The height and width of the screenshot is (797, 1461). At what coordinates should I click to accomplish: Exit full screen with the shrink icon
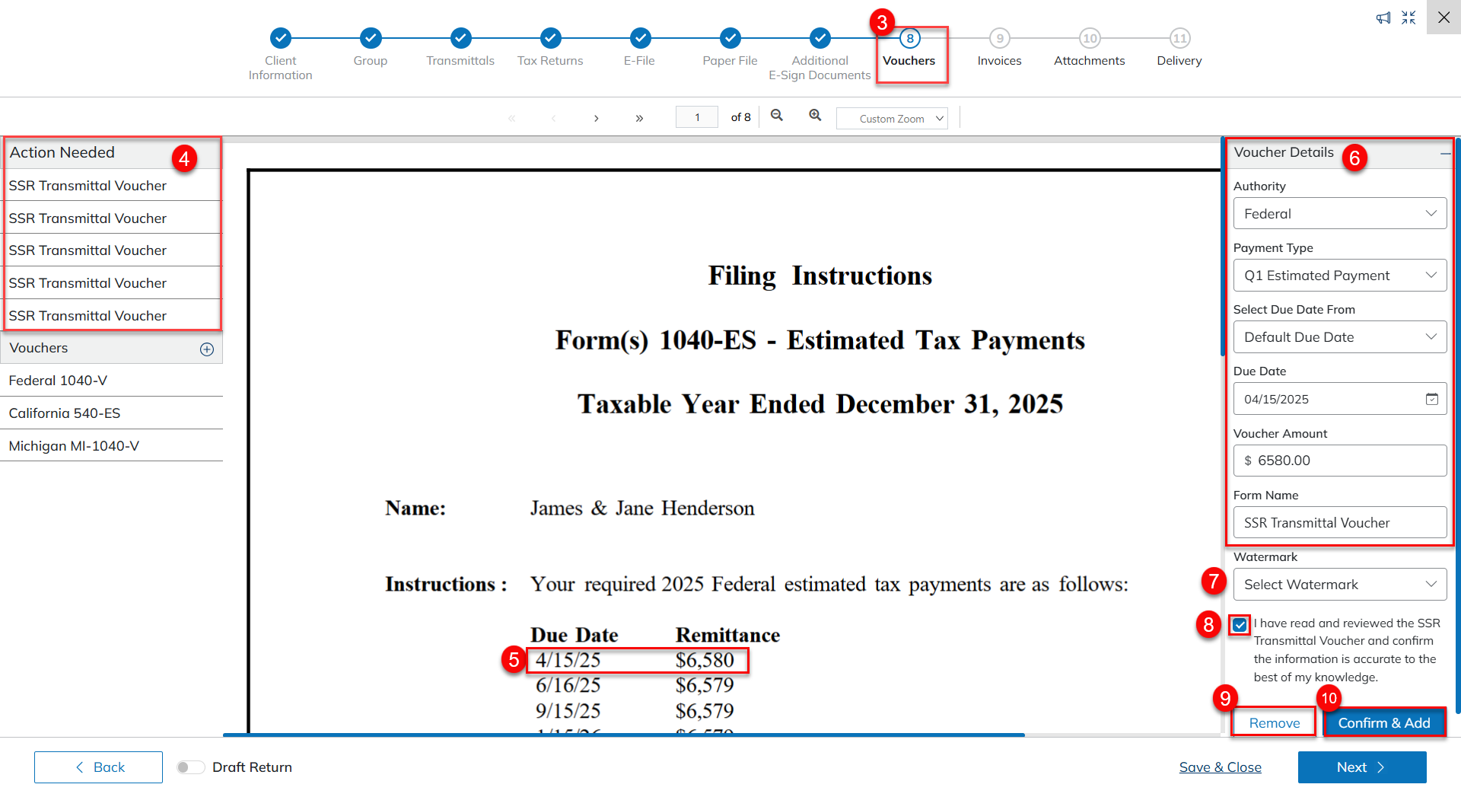tap(1408, 18)
